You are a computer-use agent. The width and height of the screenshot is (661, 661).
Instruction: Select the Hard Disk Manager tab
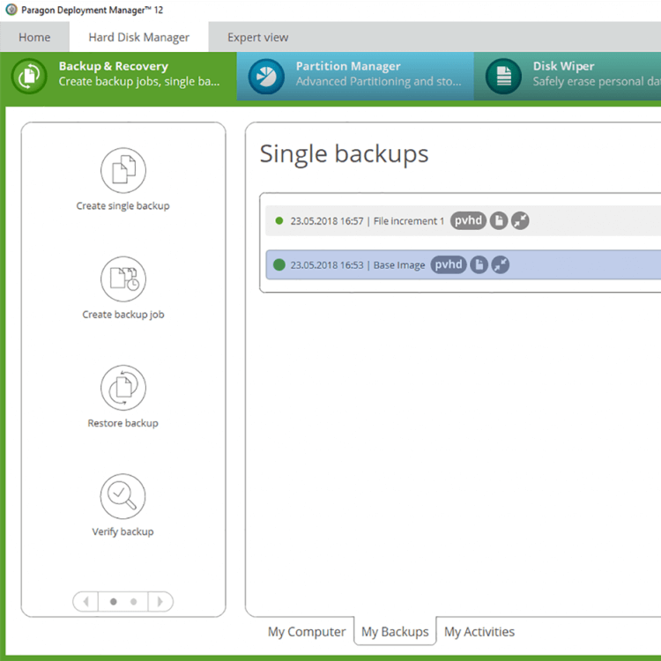[x=139, y=37]
